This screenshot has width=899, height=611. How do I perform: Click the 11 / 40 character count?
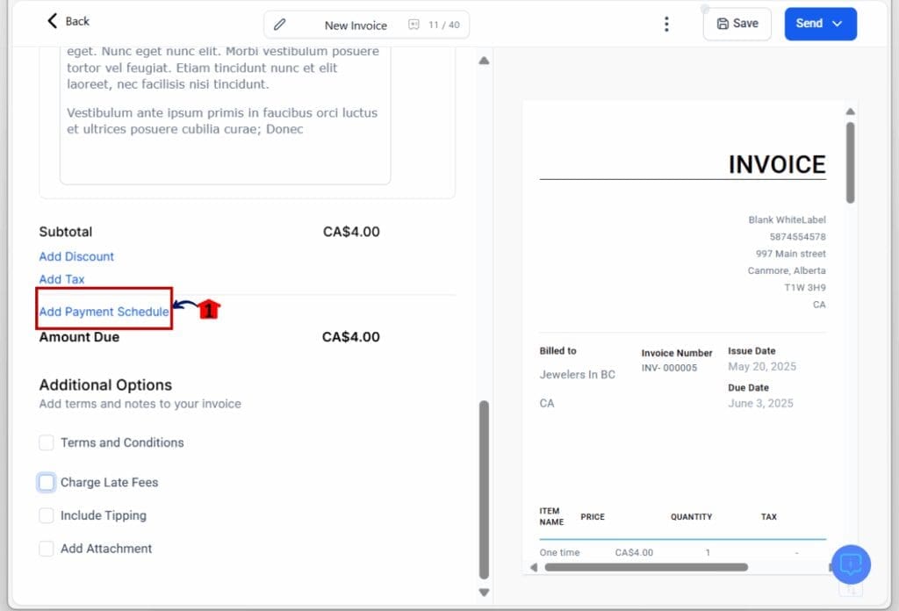tap(443, 25)
